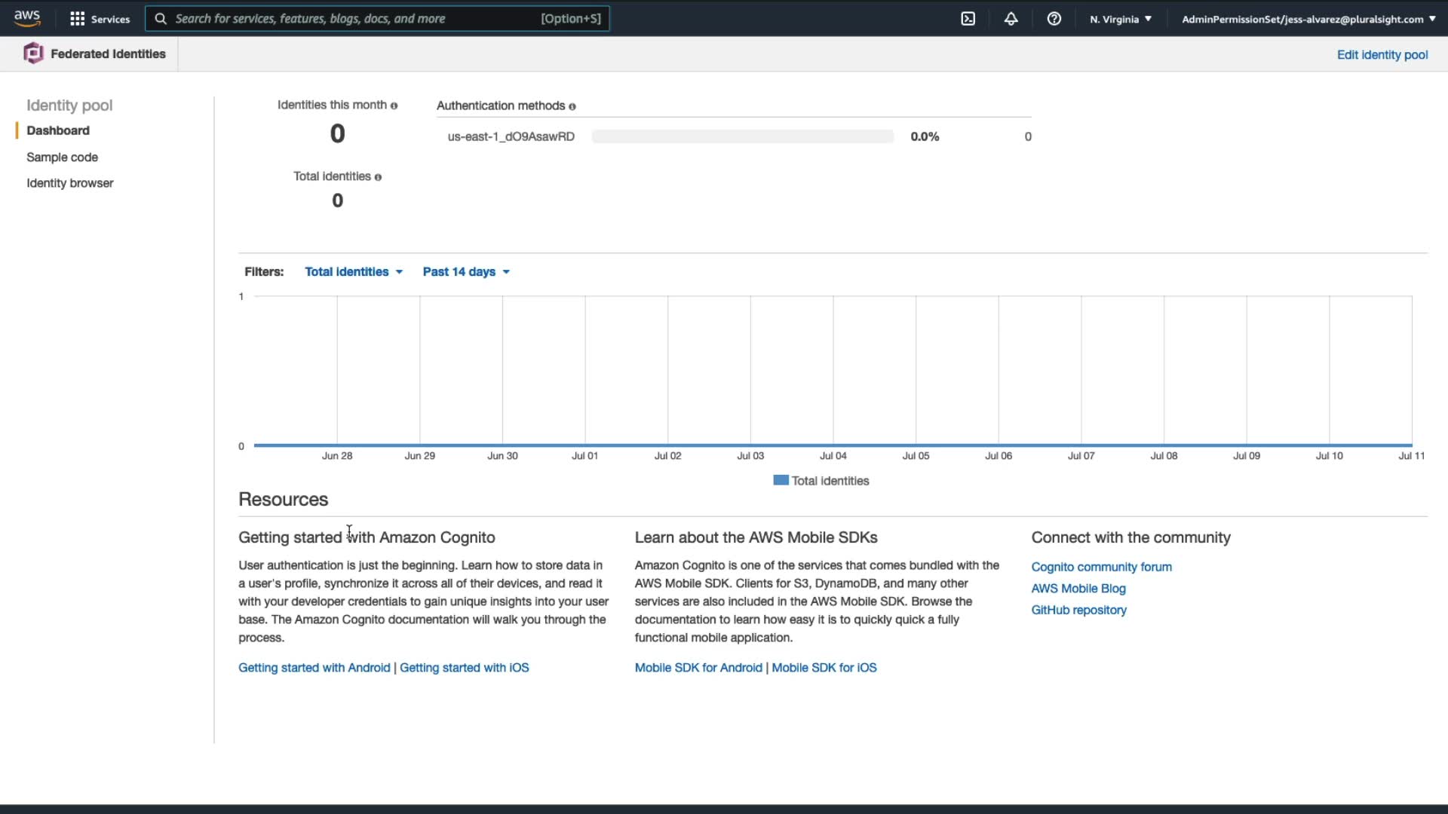Open the AdminPermissionSet account menu
The height and width of the screenshot is (814, 1448).
point(1308,19)
